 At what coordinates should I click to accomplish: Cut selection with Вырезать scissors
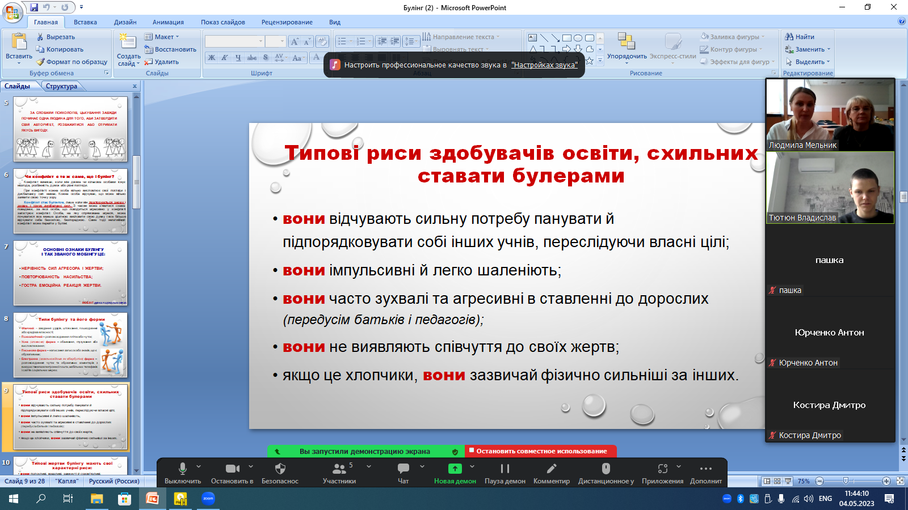click(55, 37)
